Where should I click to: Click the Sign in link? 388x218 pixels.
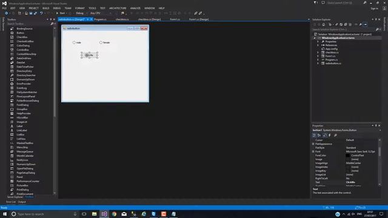(x=374, y=8)
